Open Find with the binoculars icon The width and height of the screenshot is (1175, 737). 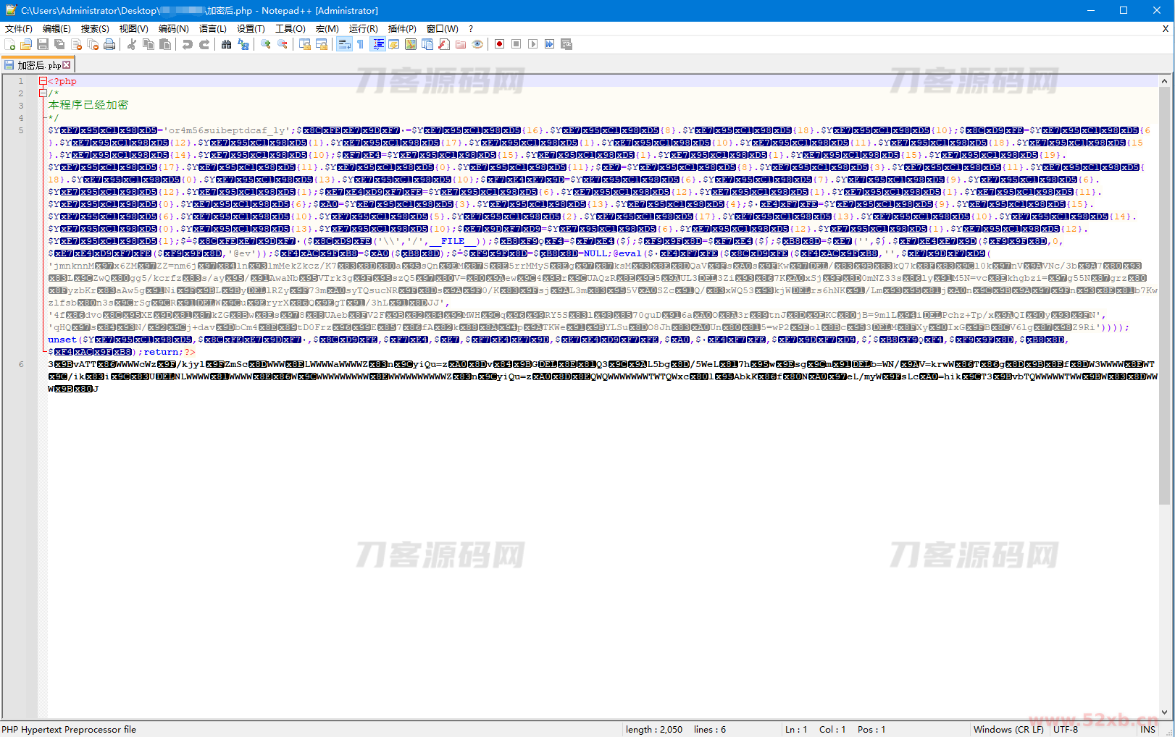point(227,44)
